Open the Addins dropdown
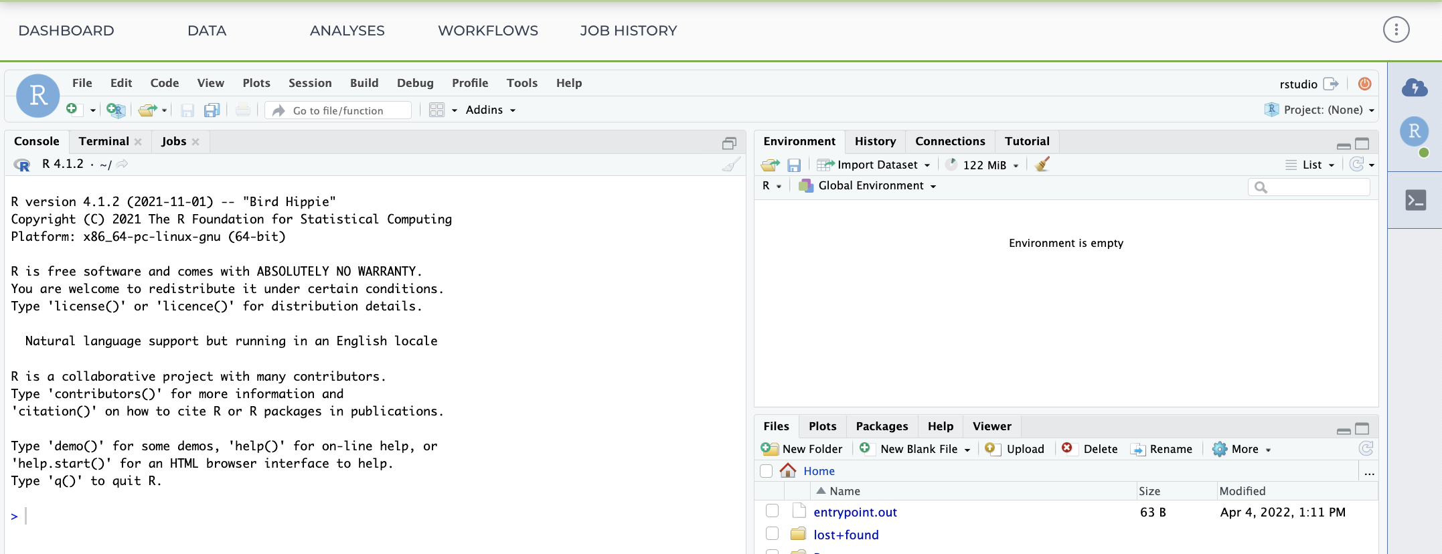 [x=491, y=110]
